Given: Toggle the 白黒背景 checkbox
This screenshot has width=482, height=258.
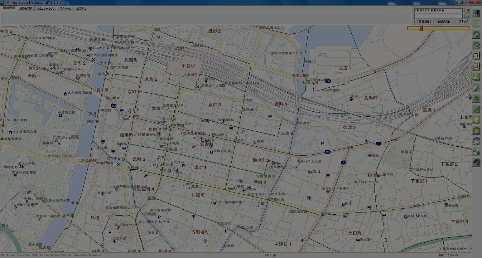Looking at the screenshot, I should 435,22.
